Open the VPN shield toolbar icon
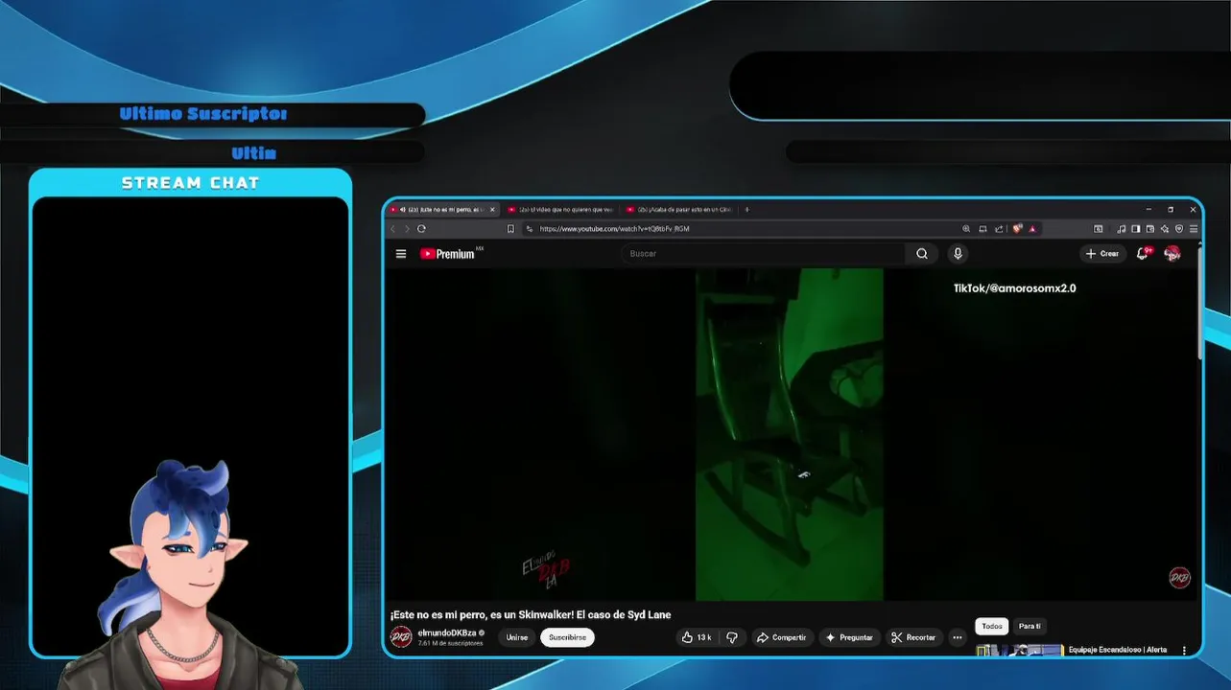 click(x=1179, y=229)
